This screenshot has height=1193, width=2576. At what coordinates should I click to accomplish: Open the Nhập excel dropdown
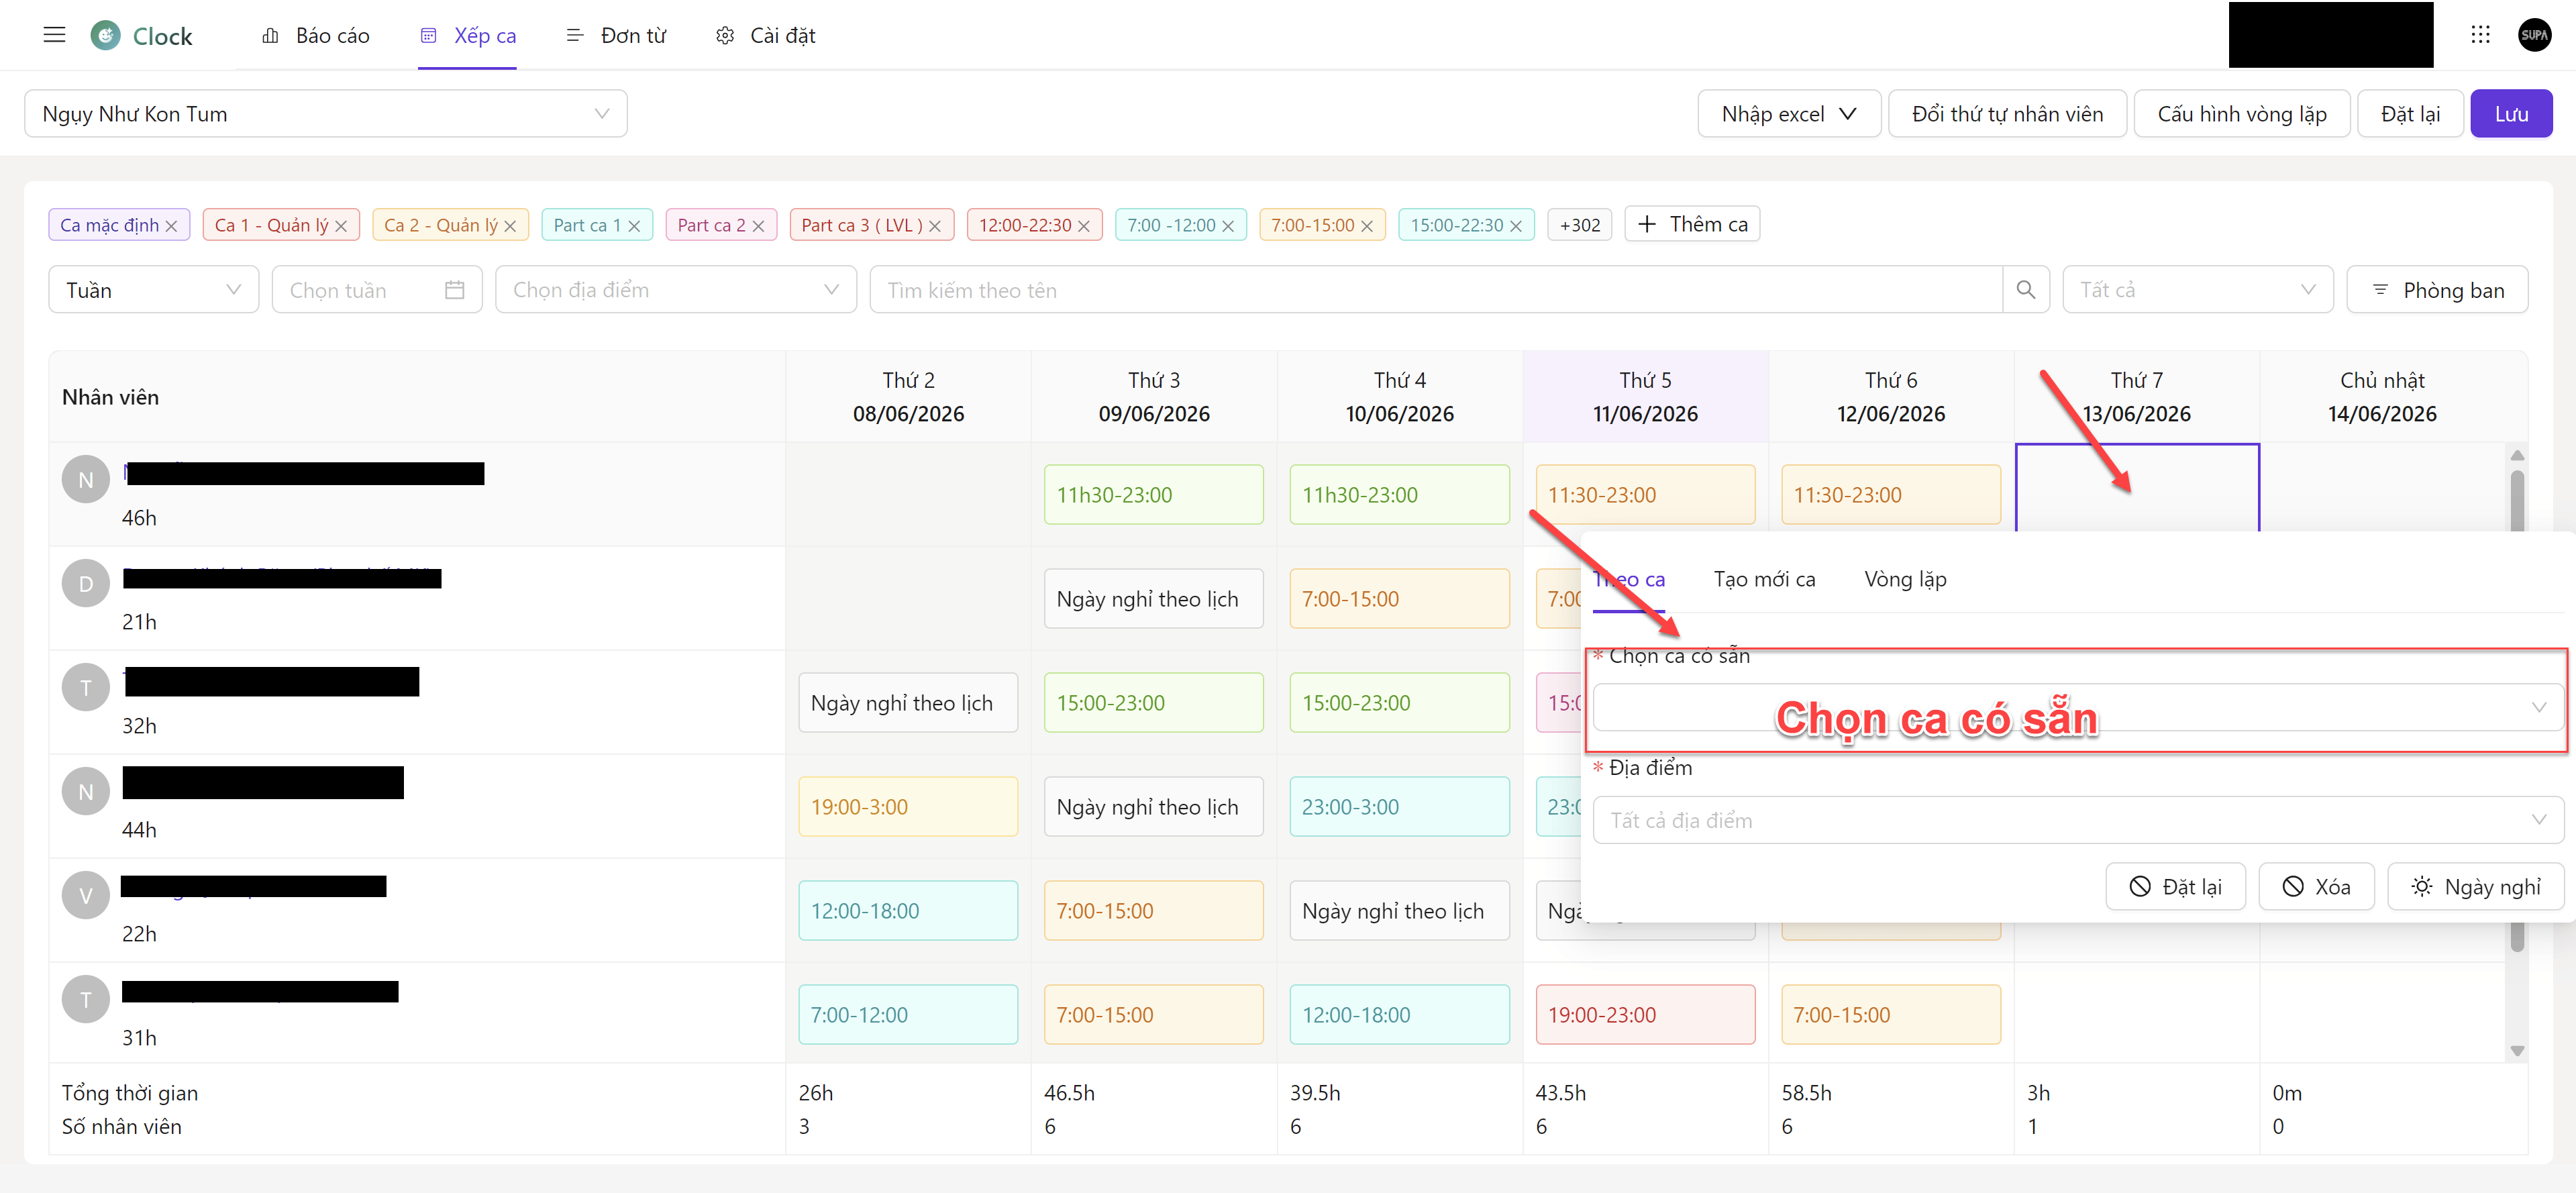1789,114
